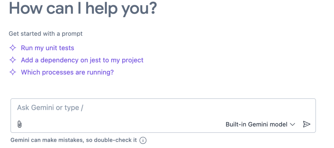Screen dimensions: 334x148
Task: Open the Built-in Gemini model selector
Action: point(257,124)
